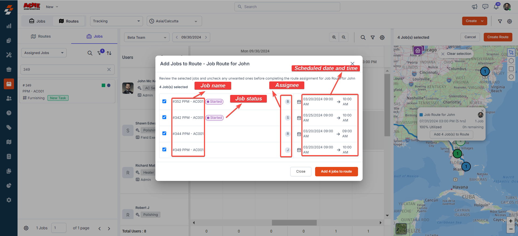Click Close button in dialog
Image resolution: width=518 pixels, height=236 pixels.
(301, 171)
